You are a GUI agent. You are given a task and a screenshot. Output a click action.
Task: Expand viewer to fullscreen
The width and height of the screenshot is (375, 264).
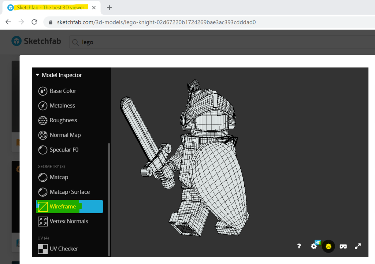(x=358, y=246)
